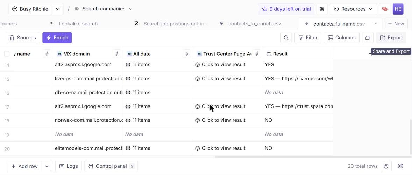Viewport: 412px width, 175px height.
Task: Add a New tab
Action: click(x=396, y=24)
